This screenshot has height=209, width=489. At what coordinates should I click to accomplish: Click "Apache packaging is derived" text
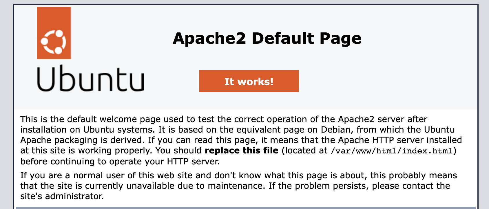pos(82,140)
